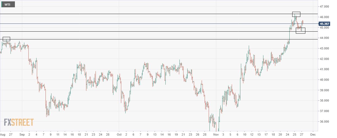This screenshot has width=337, height=138.
Task: Click the Sep label on time axis
Action: coord(22,134)
